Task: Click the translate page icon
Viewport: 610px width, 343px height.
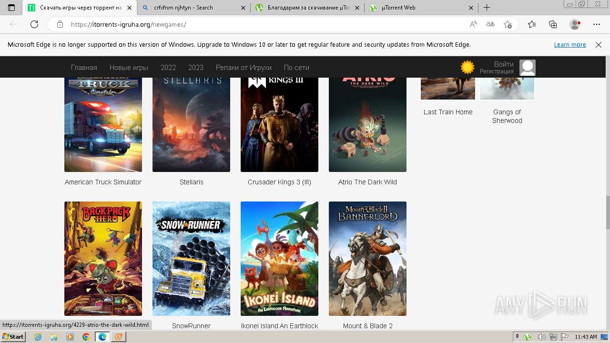Action: click(x=490, y=24)
